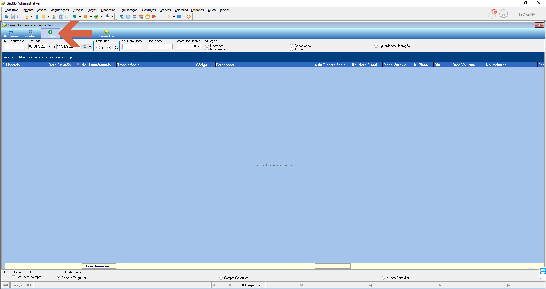
Task: Open the green money icon
Action: tap(96, 17)
